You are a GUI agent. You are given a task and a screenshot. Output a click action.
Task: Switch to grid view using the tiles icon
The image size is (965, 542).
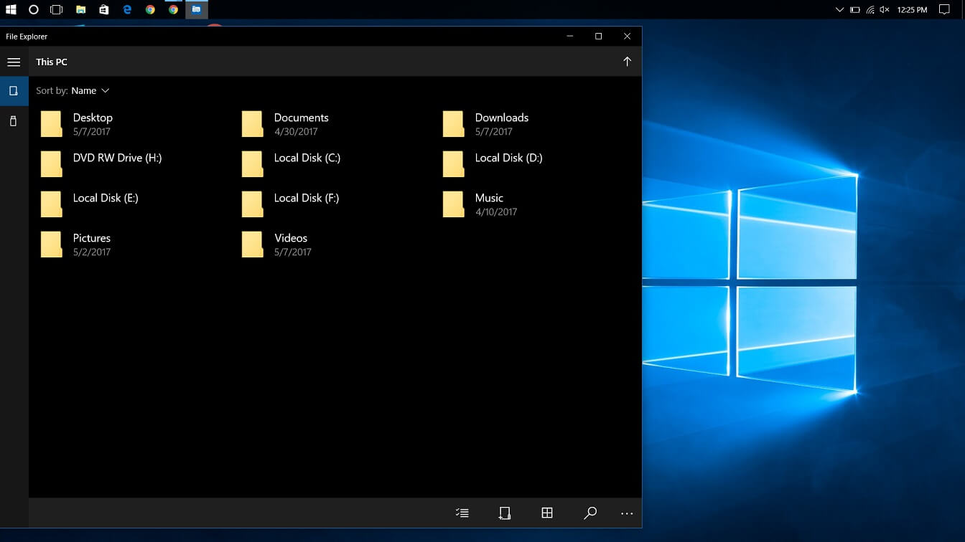tap(547, 513)
